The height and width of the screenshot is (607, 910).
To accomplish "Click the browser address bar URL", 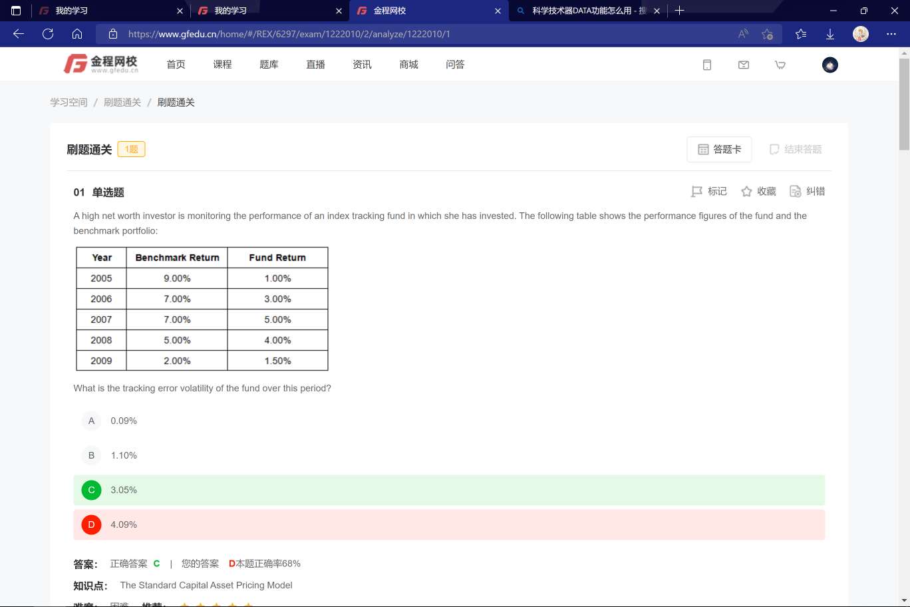I will pos(289,34).
